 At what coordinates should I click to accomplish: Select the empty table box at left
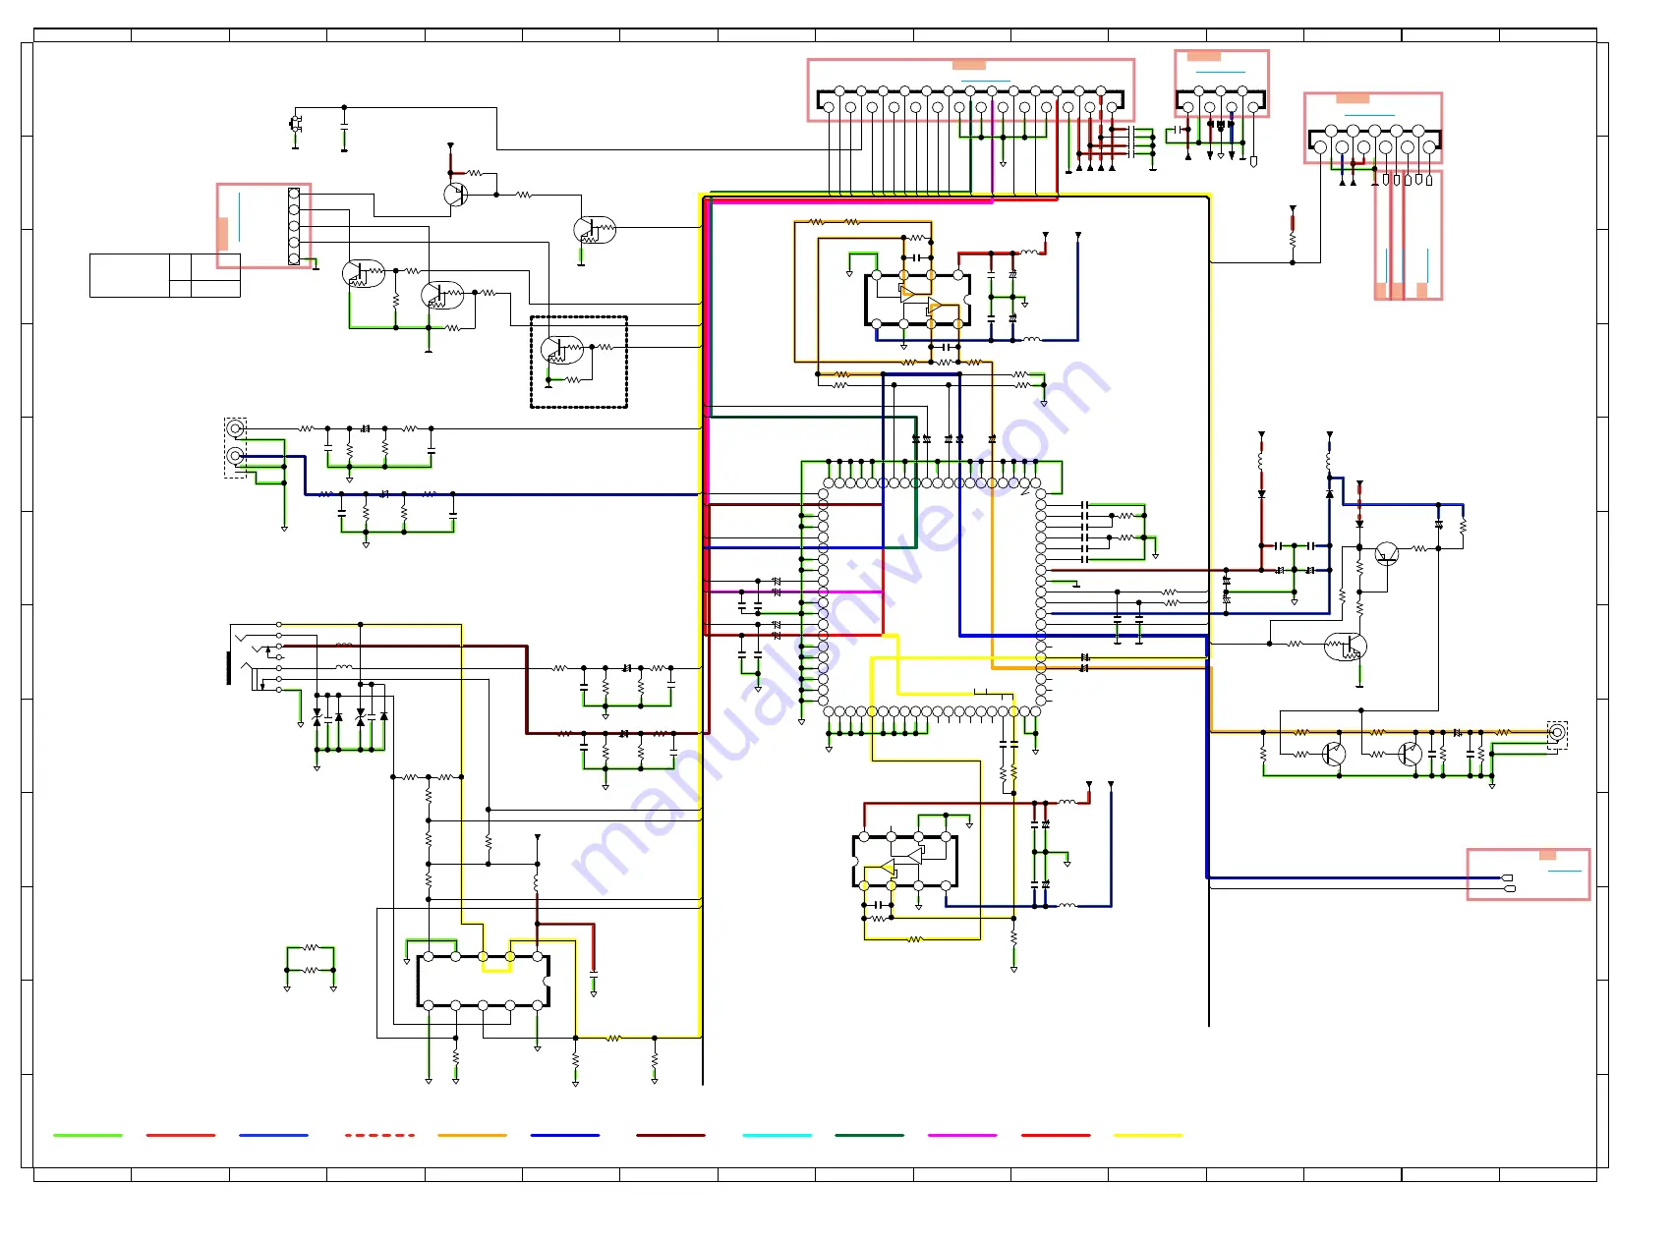pyautogui.click(x=165, y=275)
